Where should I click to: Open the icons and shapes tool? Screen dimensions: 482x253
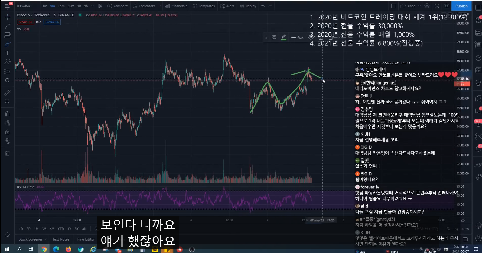tap(7, 80)
